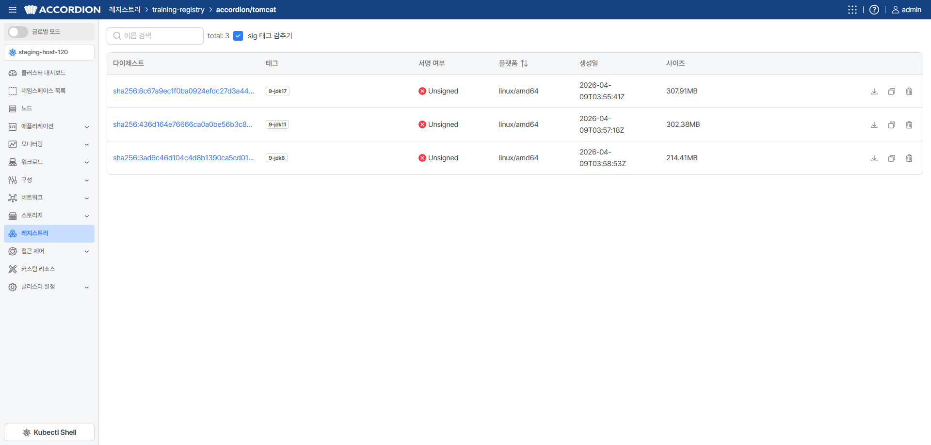Viewport: 931px width, 445px height.
Task: Expand the 워크로드 menu
Action: [x=49, y=162]
